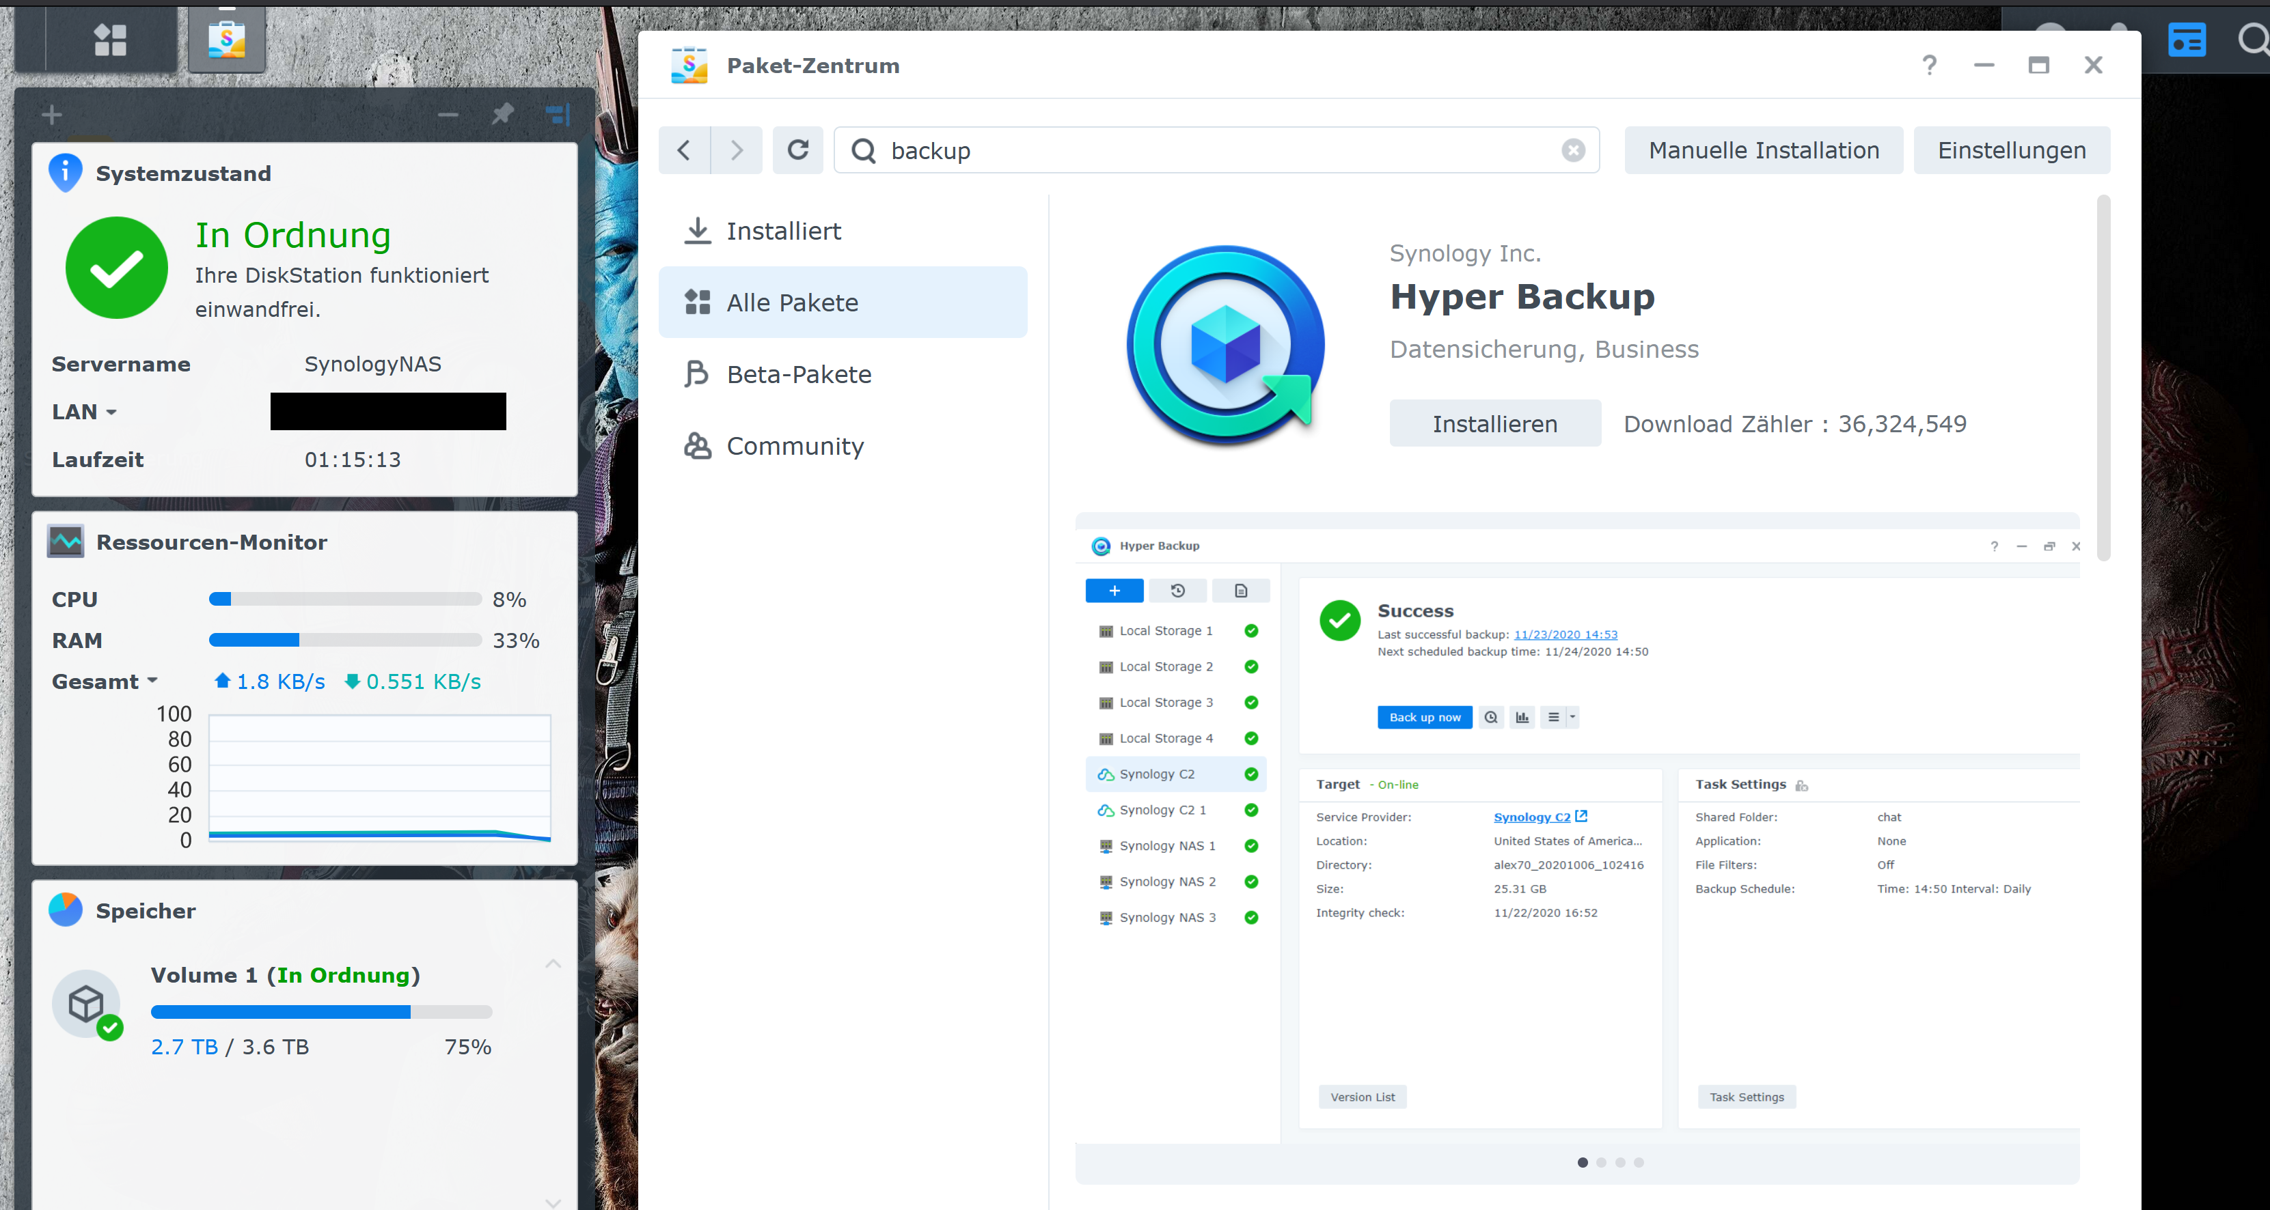Open the Ressourcen-Monitor widget icon
2270x1210 pixels.
[x=66, y=541]
